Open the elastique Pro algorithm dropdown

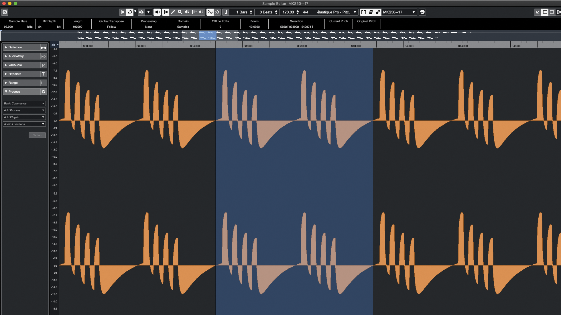pyautogui.click(x=336, y=12)
